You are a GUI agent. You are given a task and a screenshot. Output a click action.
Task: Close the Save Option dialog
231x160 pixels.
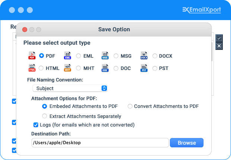[x=25, y=30]
